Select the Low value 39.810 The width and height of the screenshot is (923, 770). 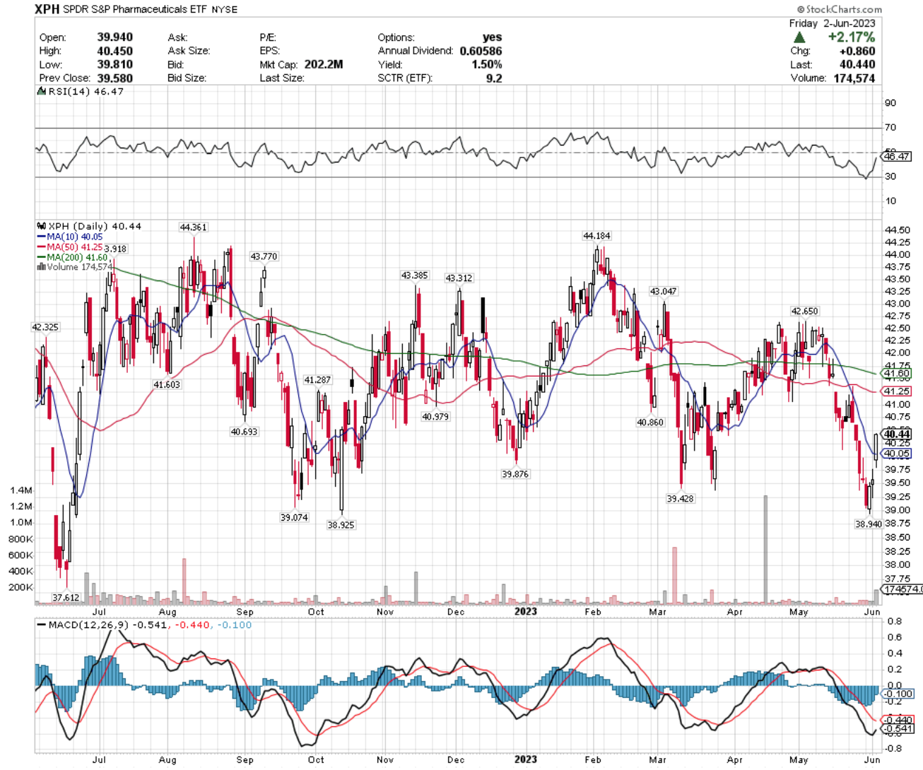(114, 64)
